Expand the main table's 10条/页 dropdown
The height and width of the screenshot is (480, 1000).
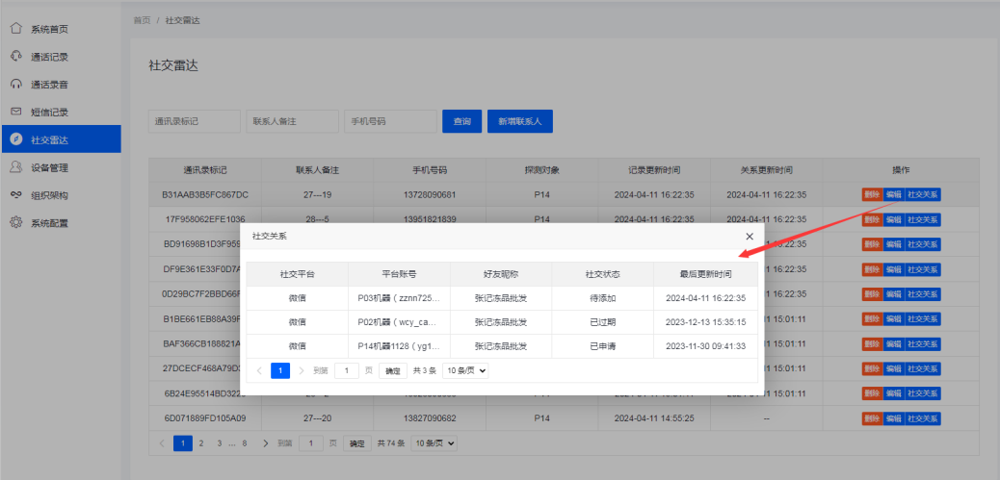(x=434, y=443)
